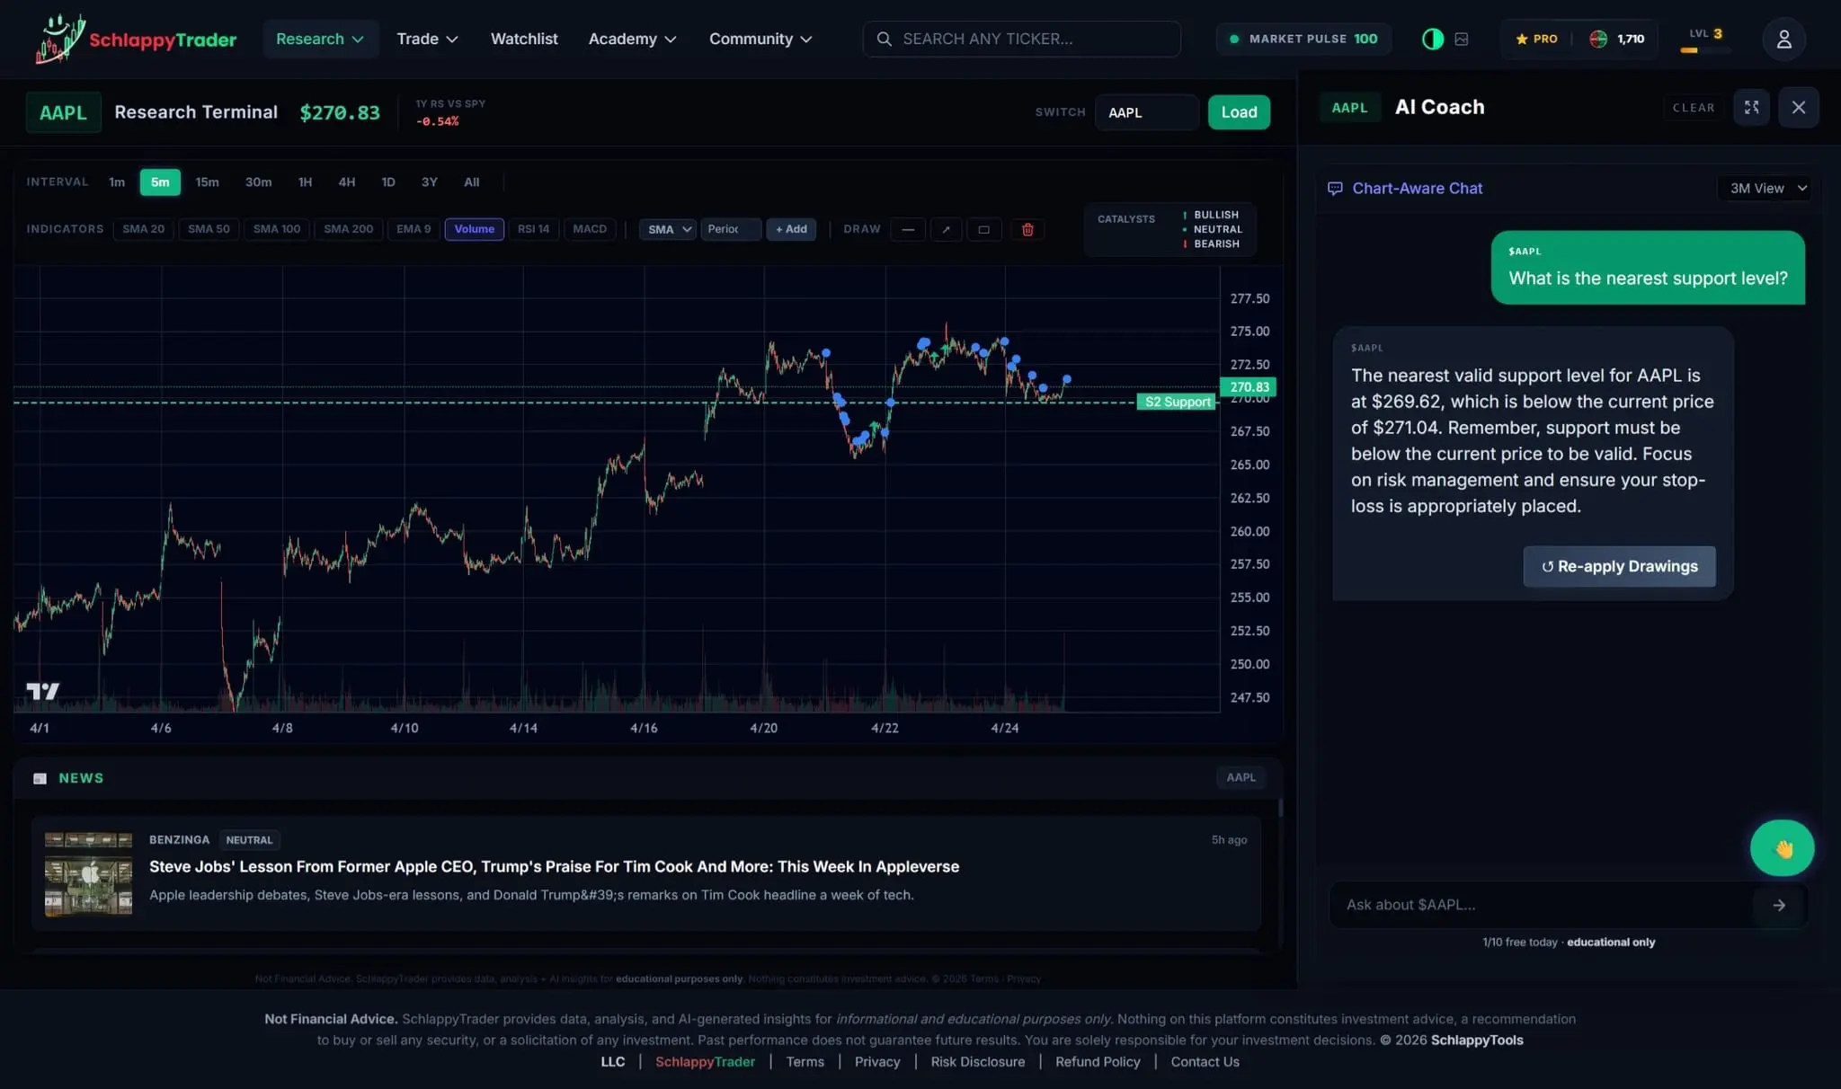Send the message with arrow button
The height and width of the screenshot is (1089, 1841).
point(1779,905)
